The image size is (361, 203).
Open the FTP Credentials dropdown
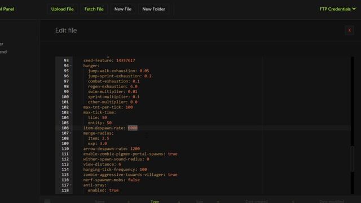point(337,9)
